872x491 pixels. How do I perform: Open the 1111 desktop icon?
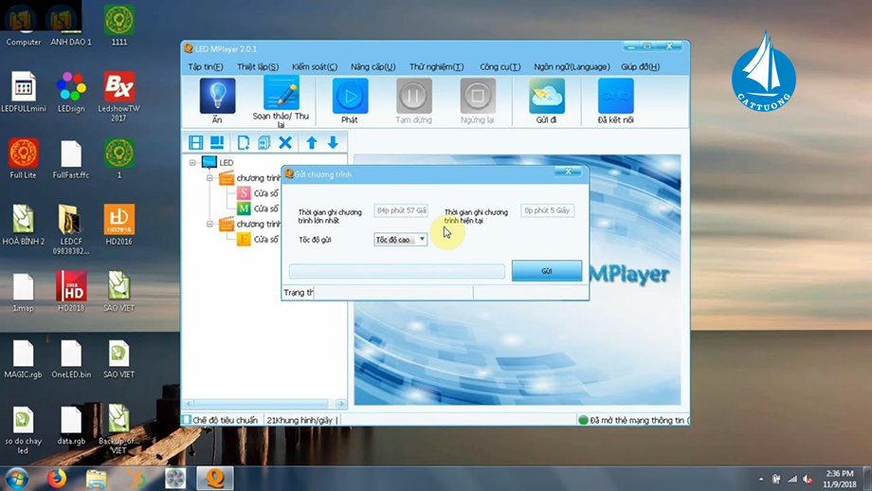click(119, 25)
